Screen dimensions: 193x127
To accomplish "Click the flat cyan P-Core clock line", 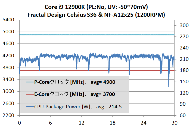I will click(97, 35).
